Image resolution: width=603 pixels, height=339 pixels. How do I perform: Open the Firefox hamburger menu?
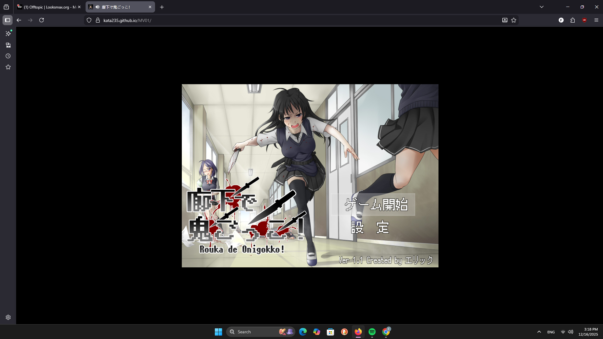(596, 20)
